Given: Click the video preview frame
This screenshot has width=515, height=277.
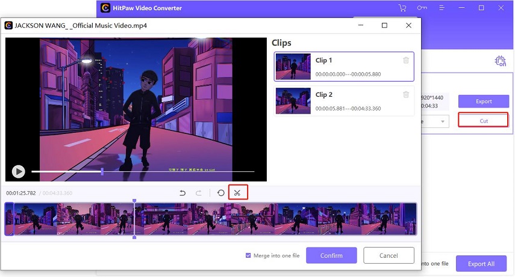Looking at the screenshot, I should 136,109.
